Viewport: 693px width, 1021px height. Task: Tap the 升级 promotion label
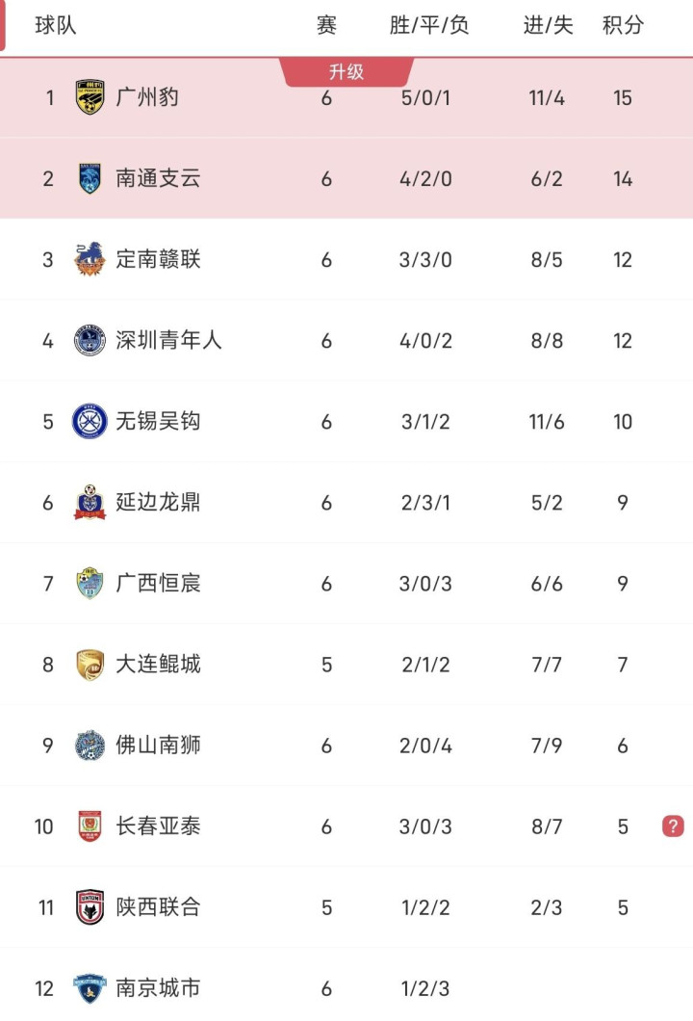(346, 72)
